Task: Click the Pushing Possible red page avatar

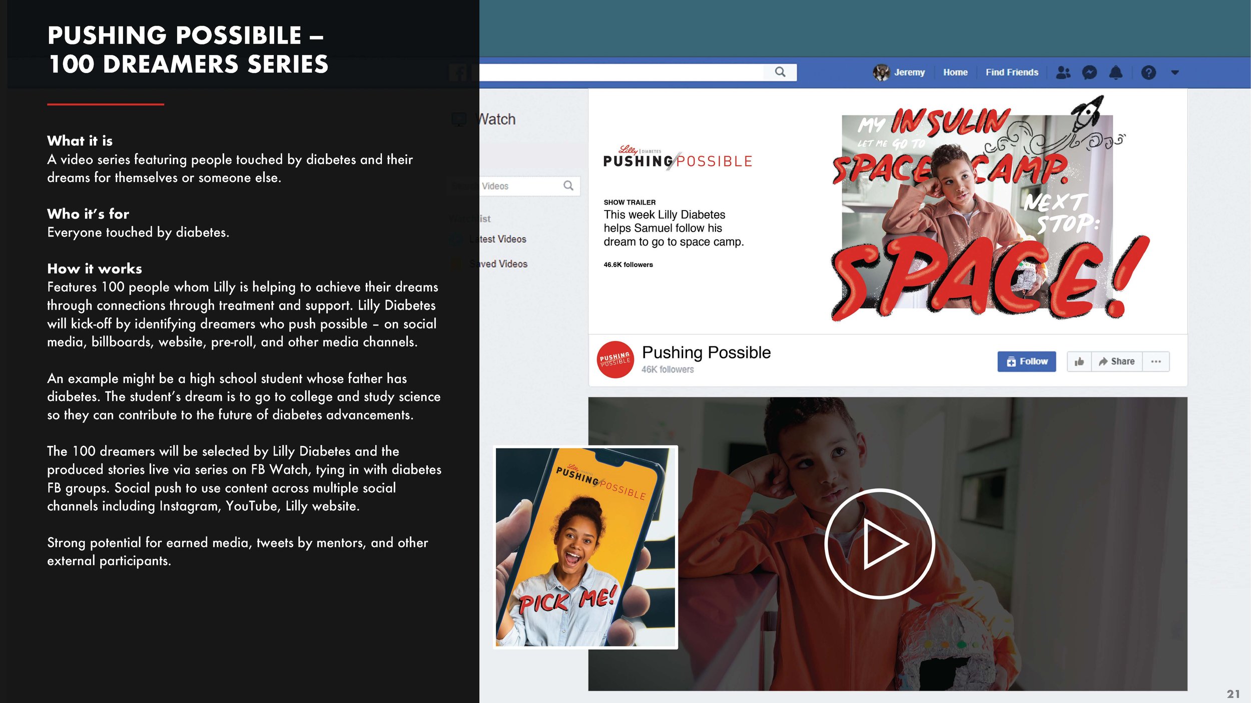Action: pyautogui.click(x=615, y=359)
